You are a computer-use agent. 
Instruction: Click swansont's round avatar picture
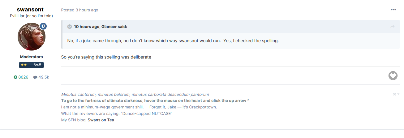click(x=31, y=37)
